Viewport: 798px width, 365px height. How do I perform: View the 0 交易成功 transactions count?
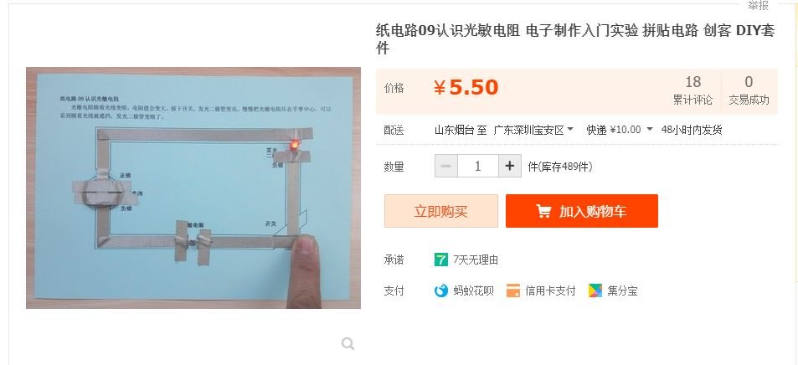[749, 90]
